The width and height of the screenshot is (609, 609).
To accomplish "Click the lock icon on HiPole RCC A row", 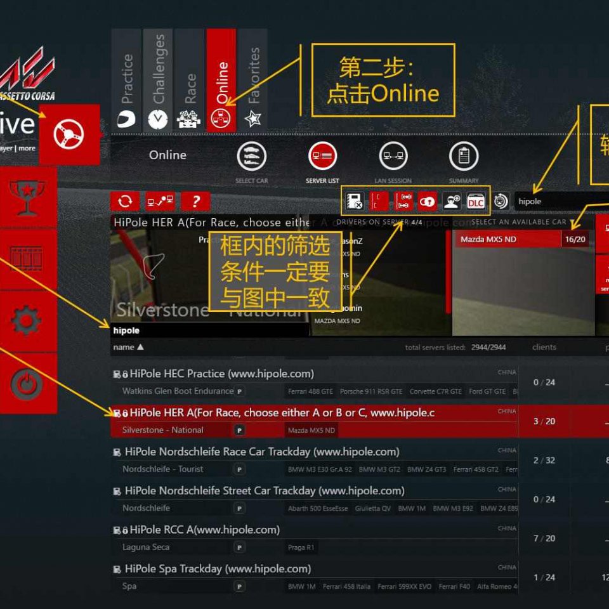I will click(125, 531).
